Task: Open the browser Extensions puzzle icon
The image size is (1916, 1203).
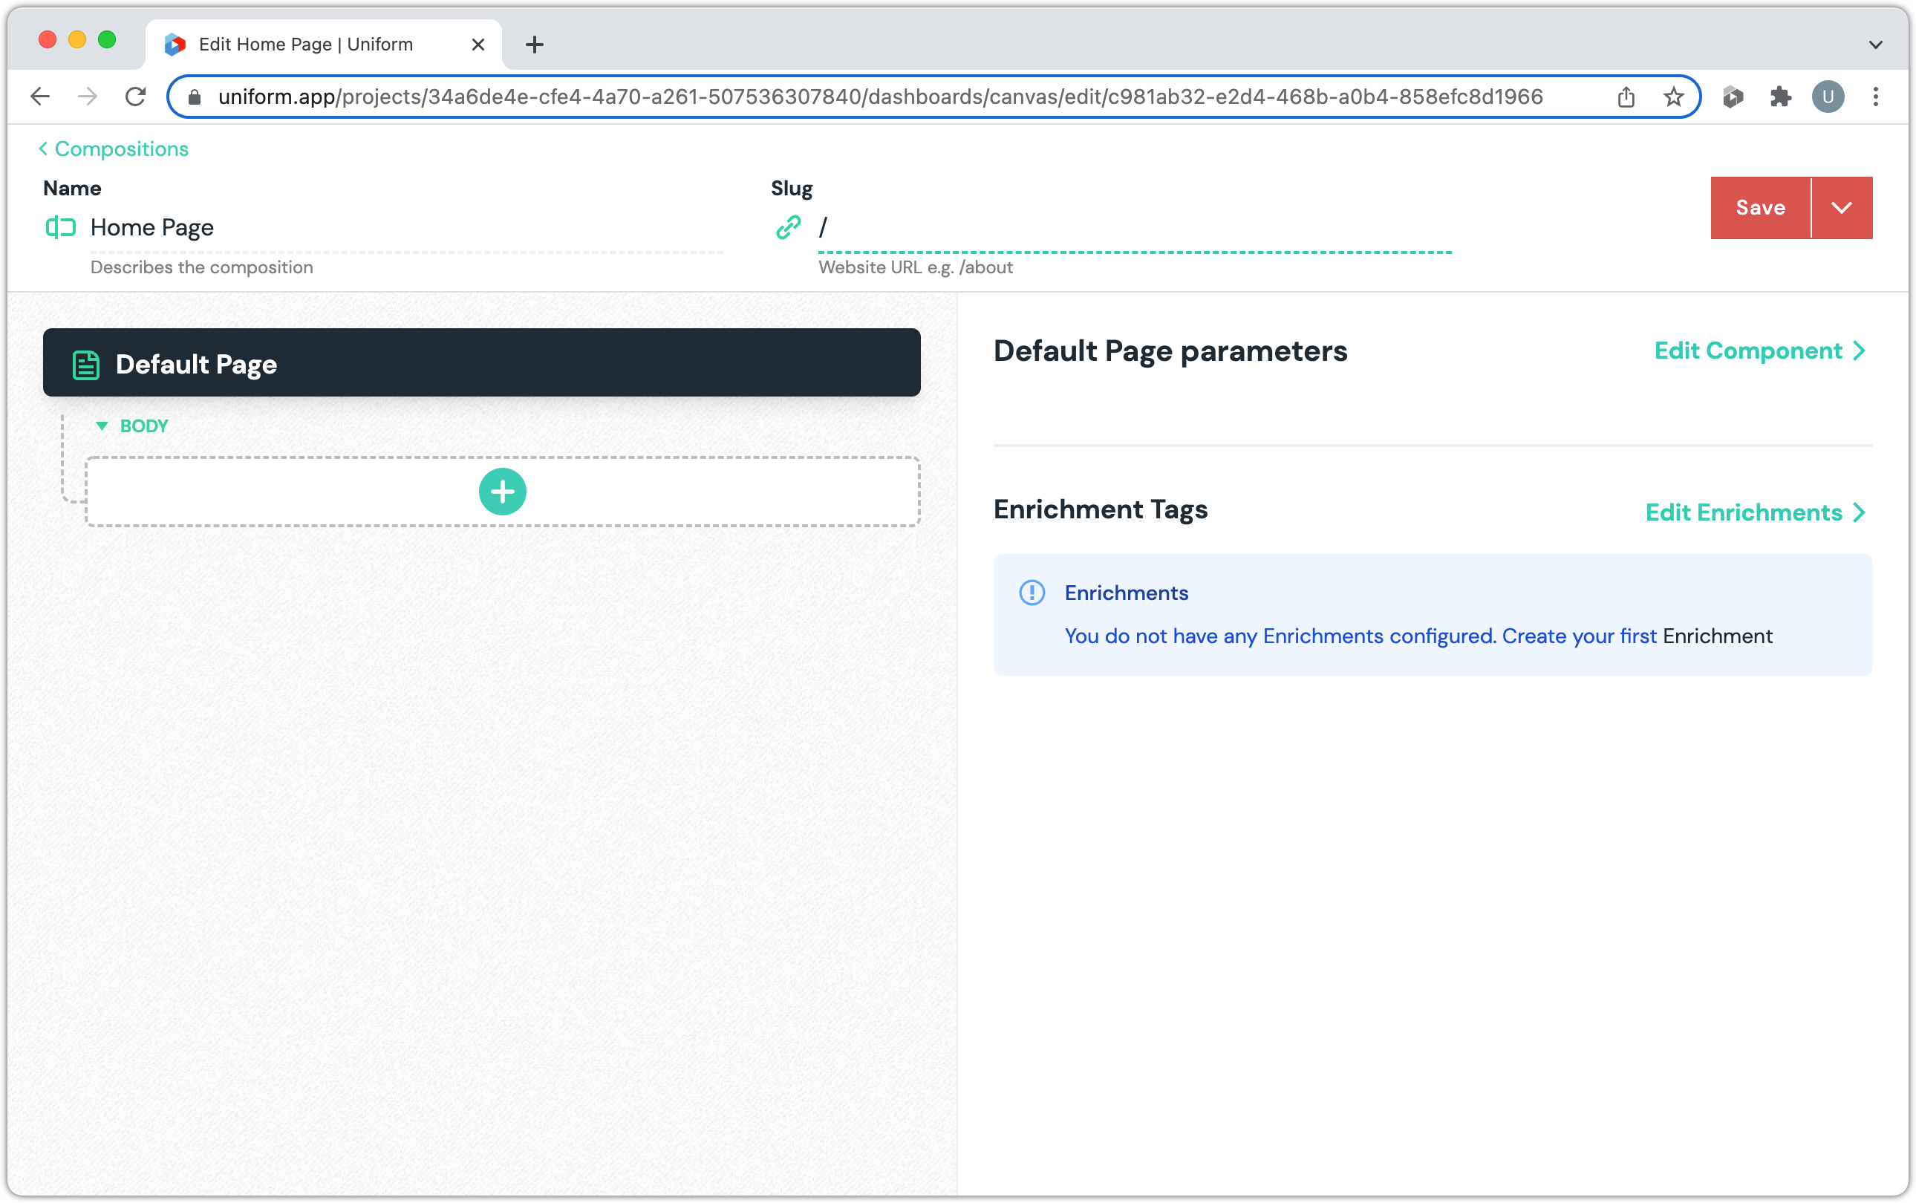Action: (x=1780, y=97)
